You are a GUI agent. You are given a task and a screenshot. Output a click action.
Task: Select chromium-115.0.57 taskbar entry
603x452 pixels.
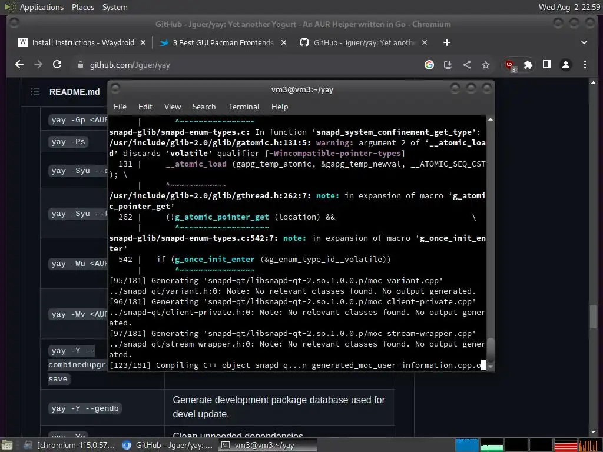click(69, 445)
